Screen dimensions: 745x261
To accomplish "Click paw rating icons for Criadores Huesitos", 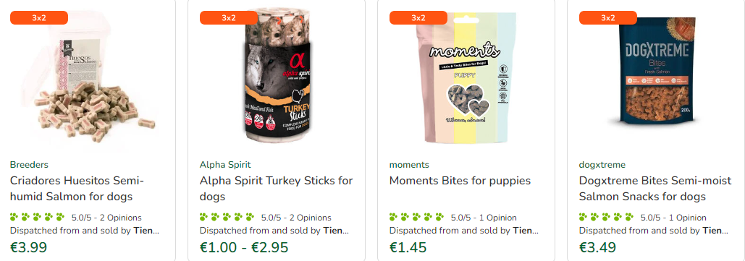I will pos(37,218).
